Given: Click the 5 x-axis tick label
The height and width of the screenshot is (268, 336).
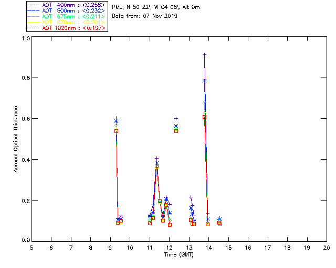Looking at the screenshot, I should (x=31, y=248).
